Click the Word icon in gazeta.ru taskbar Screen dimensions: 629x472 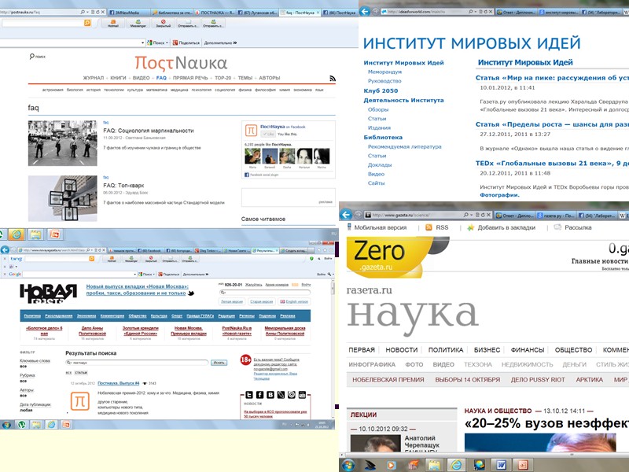pyautogui.click(x=501, y=465)
